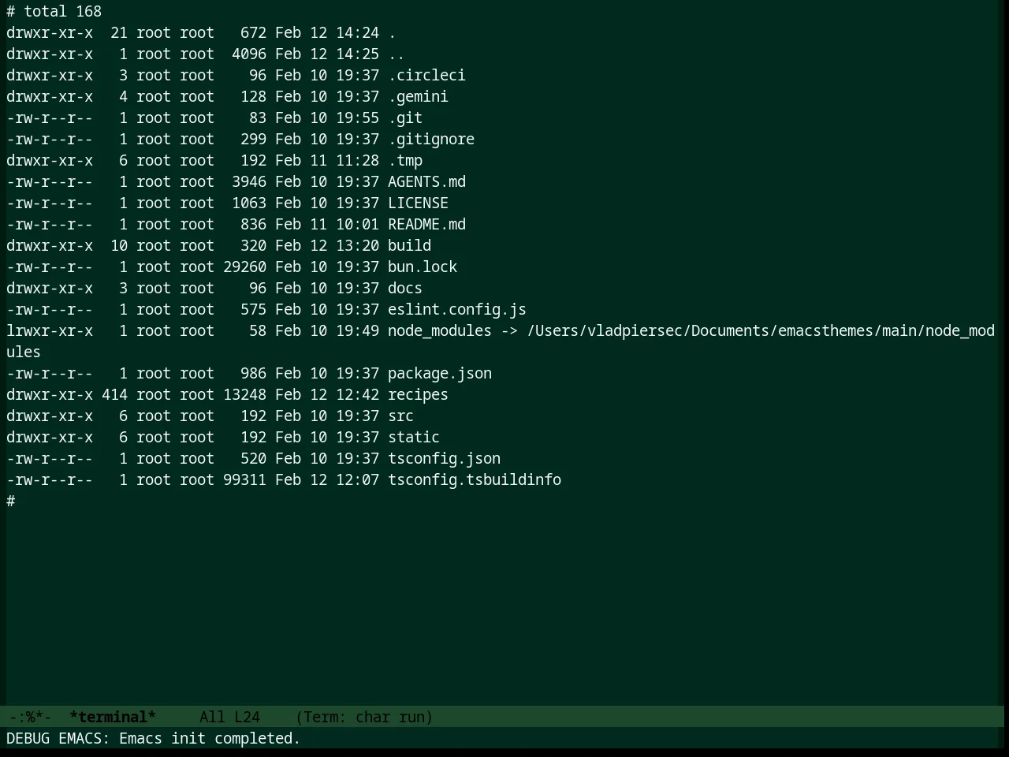Click the shell prompt '#' on the last line
This screenshot has width=1009, height=757.
point(11,501)
